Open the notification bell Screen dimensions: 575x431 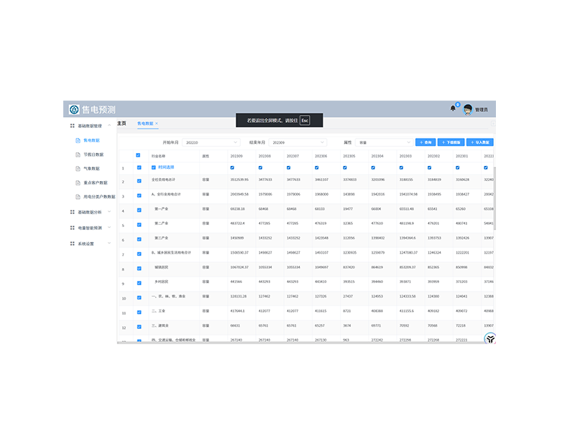pos(453,108)
